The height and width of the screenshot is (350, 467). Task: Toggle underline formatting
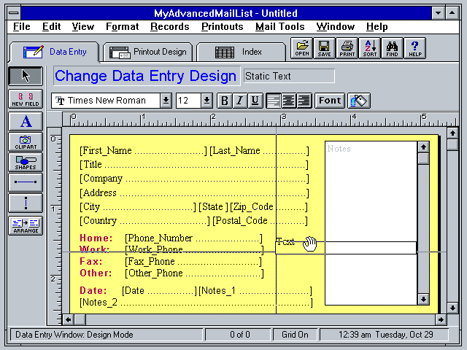pyautogui.click(x=255, y=101)
